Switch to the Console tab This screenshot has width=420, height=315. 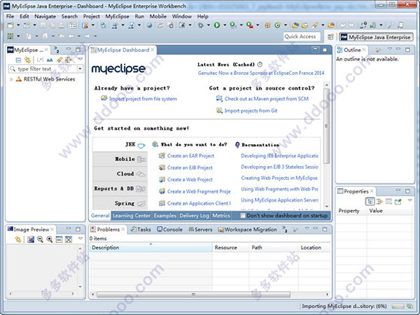(170, 230)
